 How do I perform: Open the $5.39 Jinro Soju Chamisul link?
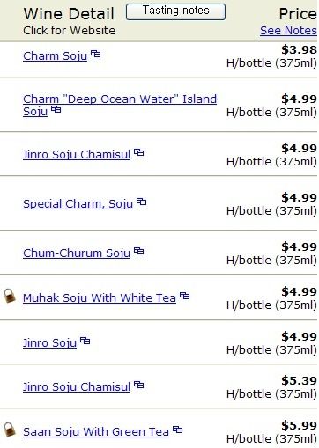(x=77, y=386)
